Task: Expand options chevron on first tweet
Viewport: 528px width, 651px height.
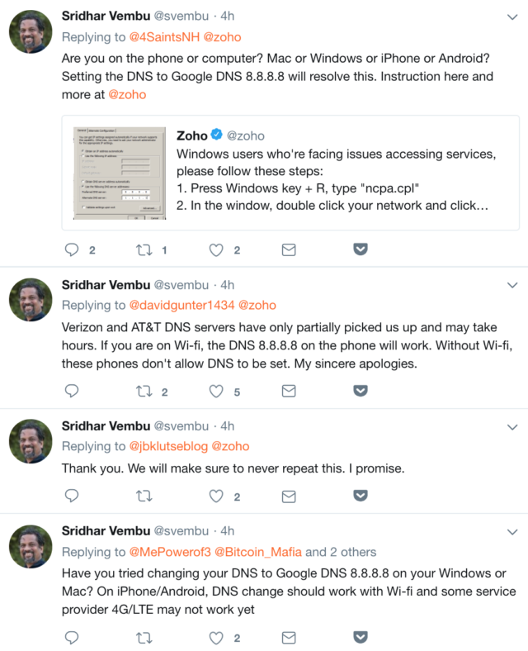Action: click(511, 16)
